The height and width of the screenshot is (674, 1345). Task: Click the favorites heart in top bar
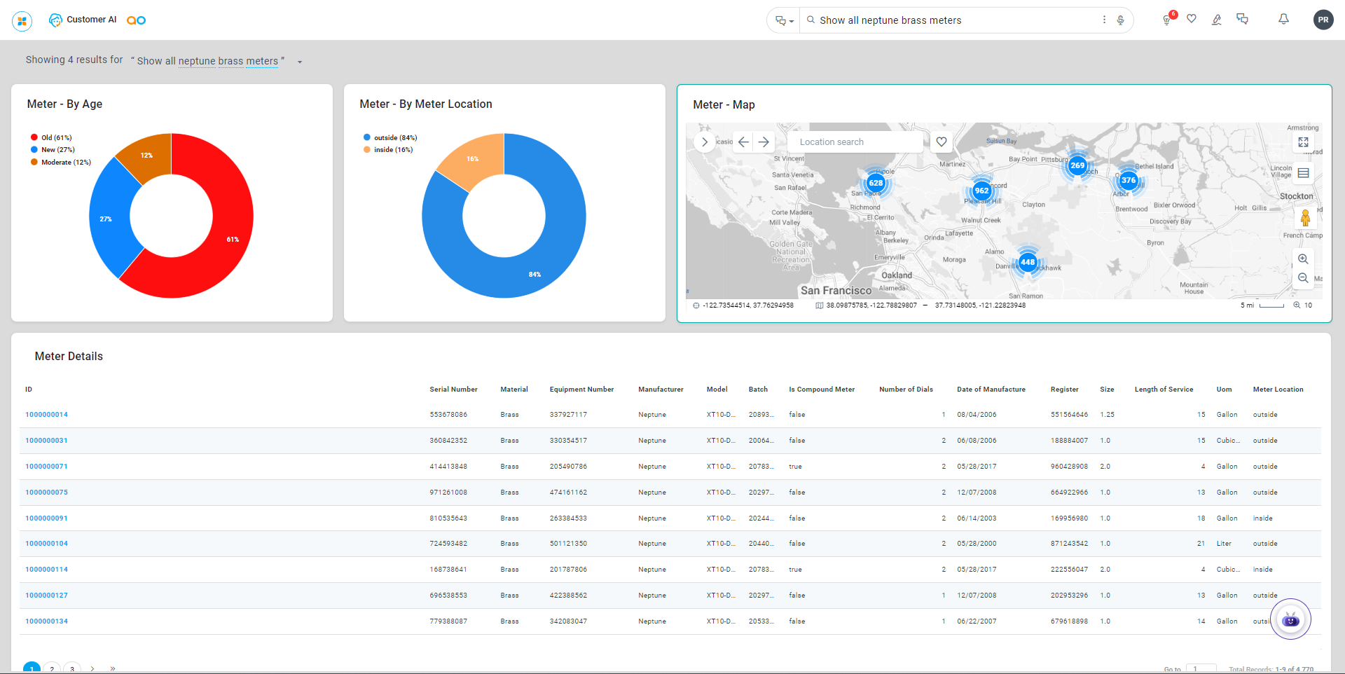click(x=1192, y=19)
